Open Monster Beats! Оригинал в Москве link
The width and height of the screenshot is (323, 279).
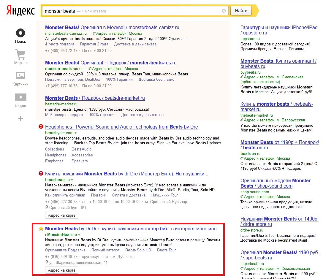click(x=112, y=27)
